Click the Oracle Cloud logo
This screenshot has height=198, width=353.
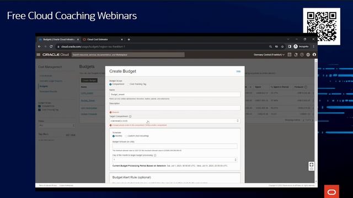point(56,54)
